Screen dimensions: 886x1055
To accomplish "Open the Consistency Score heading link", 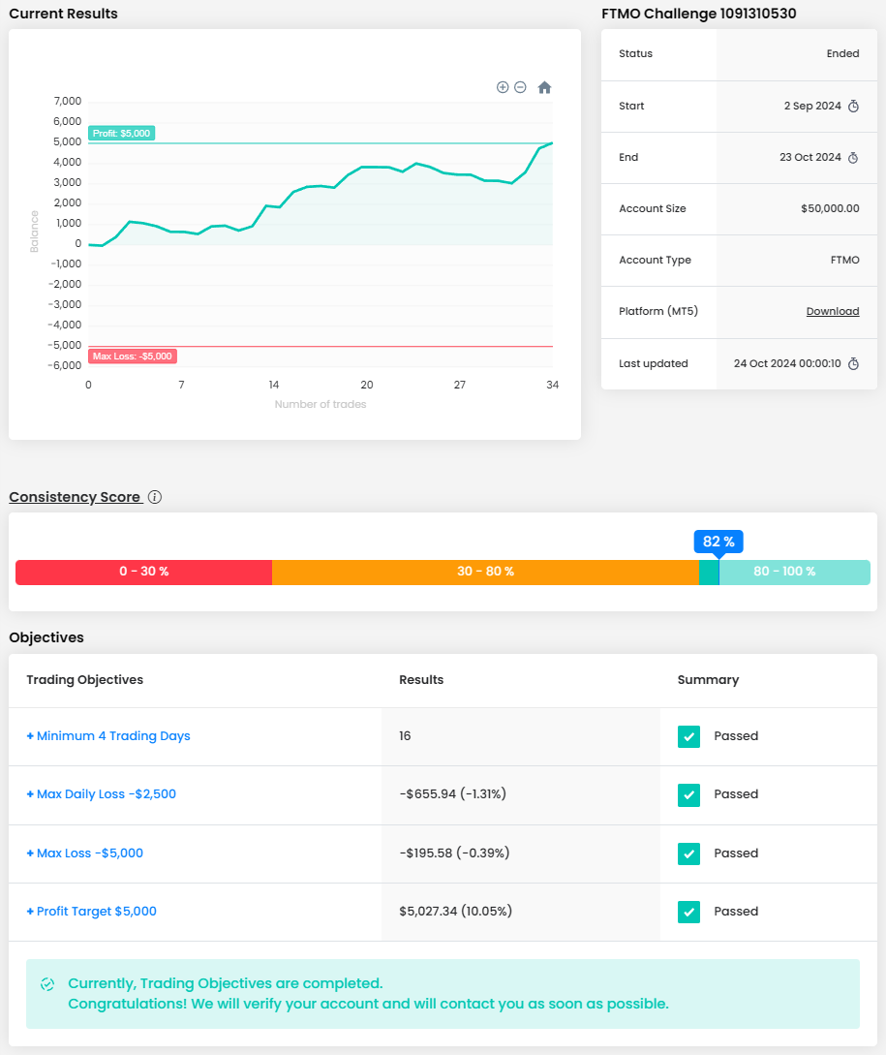I will 75,497.
